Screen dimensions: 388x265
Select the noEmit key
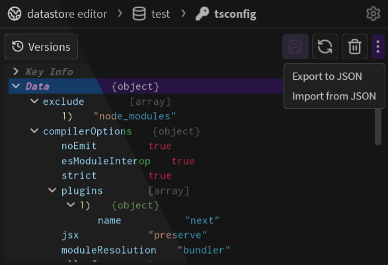[x=79, y=146]
